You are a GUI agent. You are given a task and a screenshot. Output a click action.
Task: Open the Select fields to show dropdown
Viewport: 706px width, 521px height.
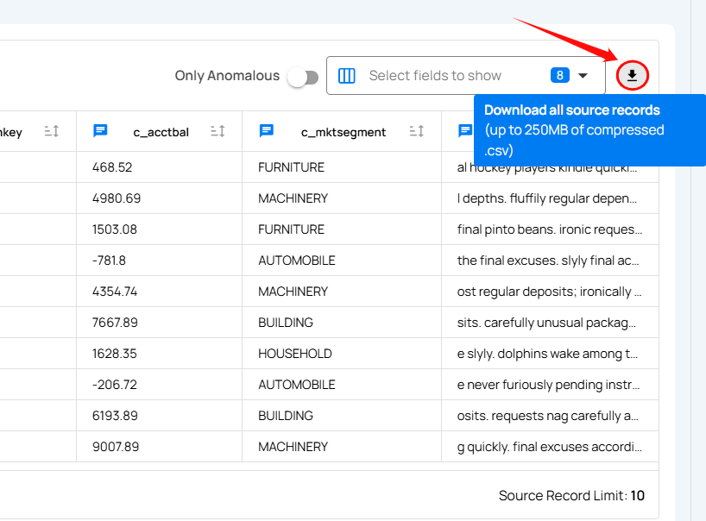pos(465,76)
